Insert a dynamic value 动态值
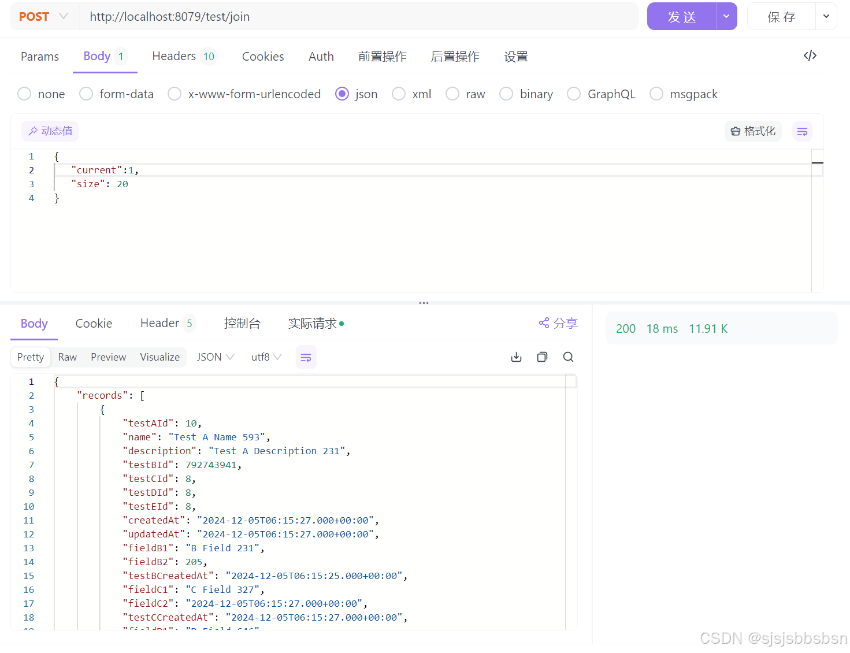The image size is (850, 653). coord(50,131)
